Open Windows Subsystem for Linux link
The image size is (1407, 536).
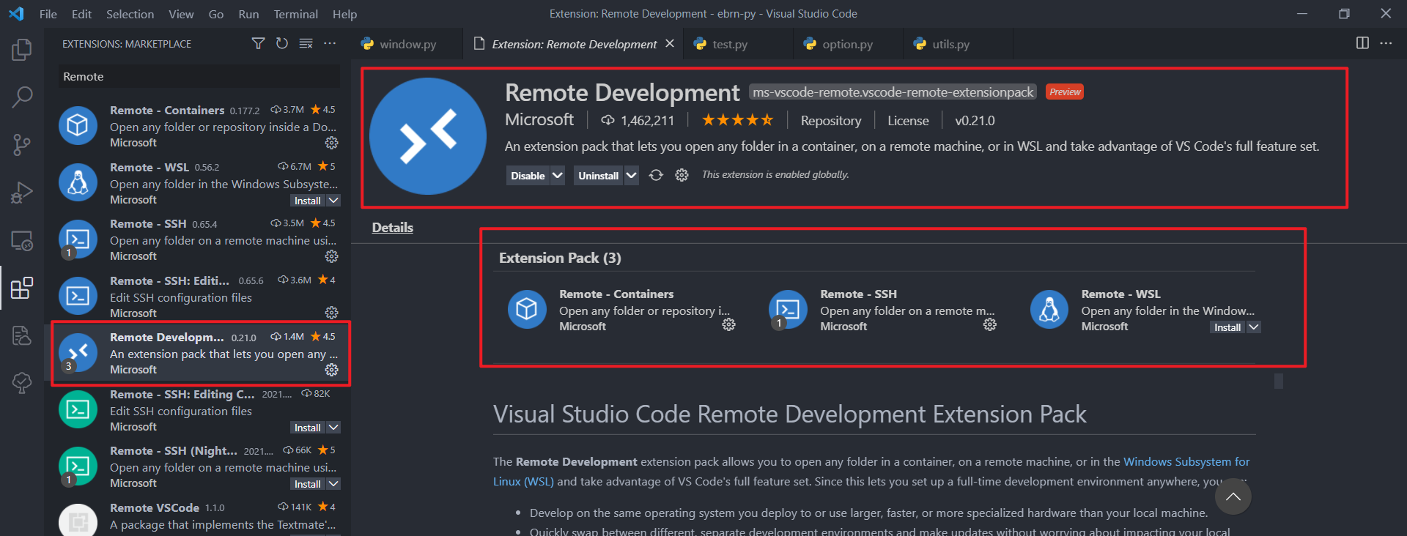coord(1186,462)
